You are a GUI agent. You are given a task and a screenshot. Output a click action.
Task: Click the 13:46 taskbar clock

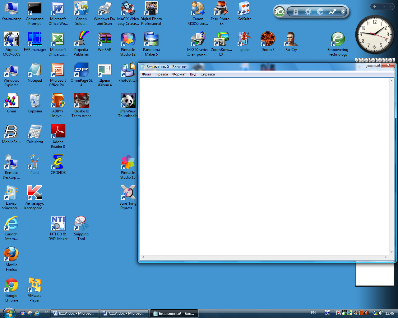point(390,313)
